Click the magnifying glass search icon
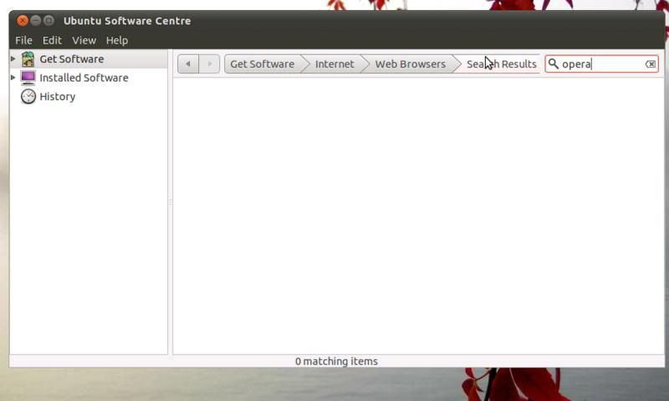Viewport: 669px width, 401px height. click(554, 64)
